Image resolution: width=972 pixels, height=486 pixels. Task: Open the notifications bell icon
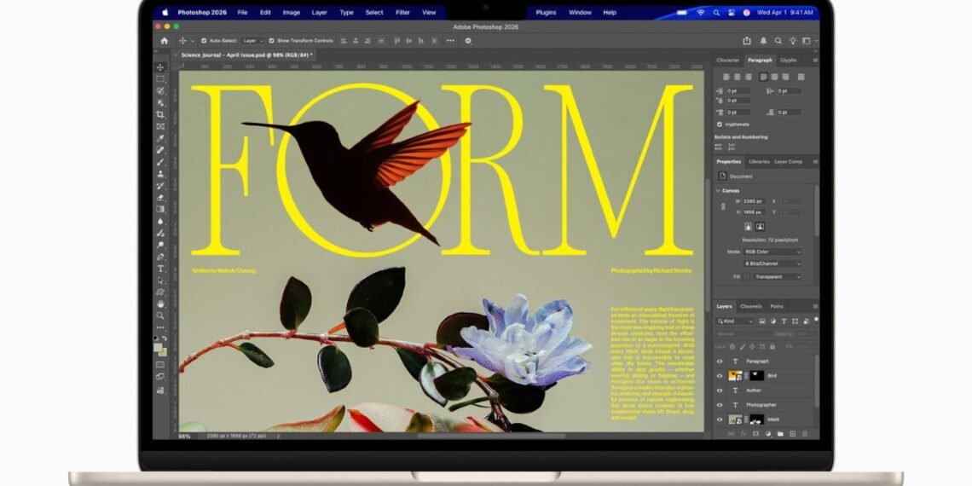point(763,41)
